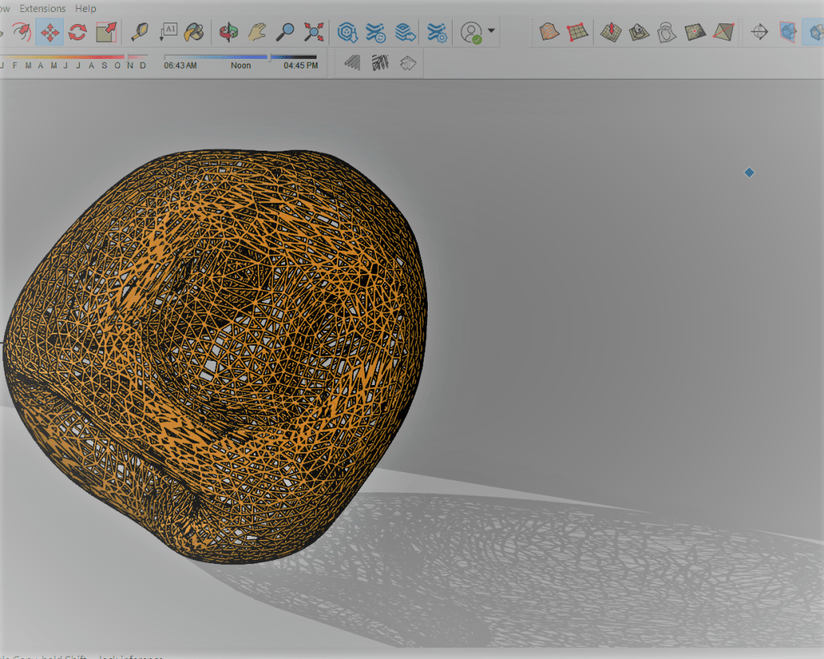Toggle the section plane display icon
Image resolution: width=824 pixels, height=659 pixels.
pyautogui.click(x=789, y=32)
